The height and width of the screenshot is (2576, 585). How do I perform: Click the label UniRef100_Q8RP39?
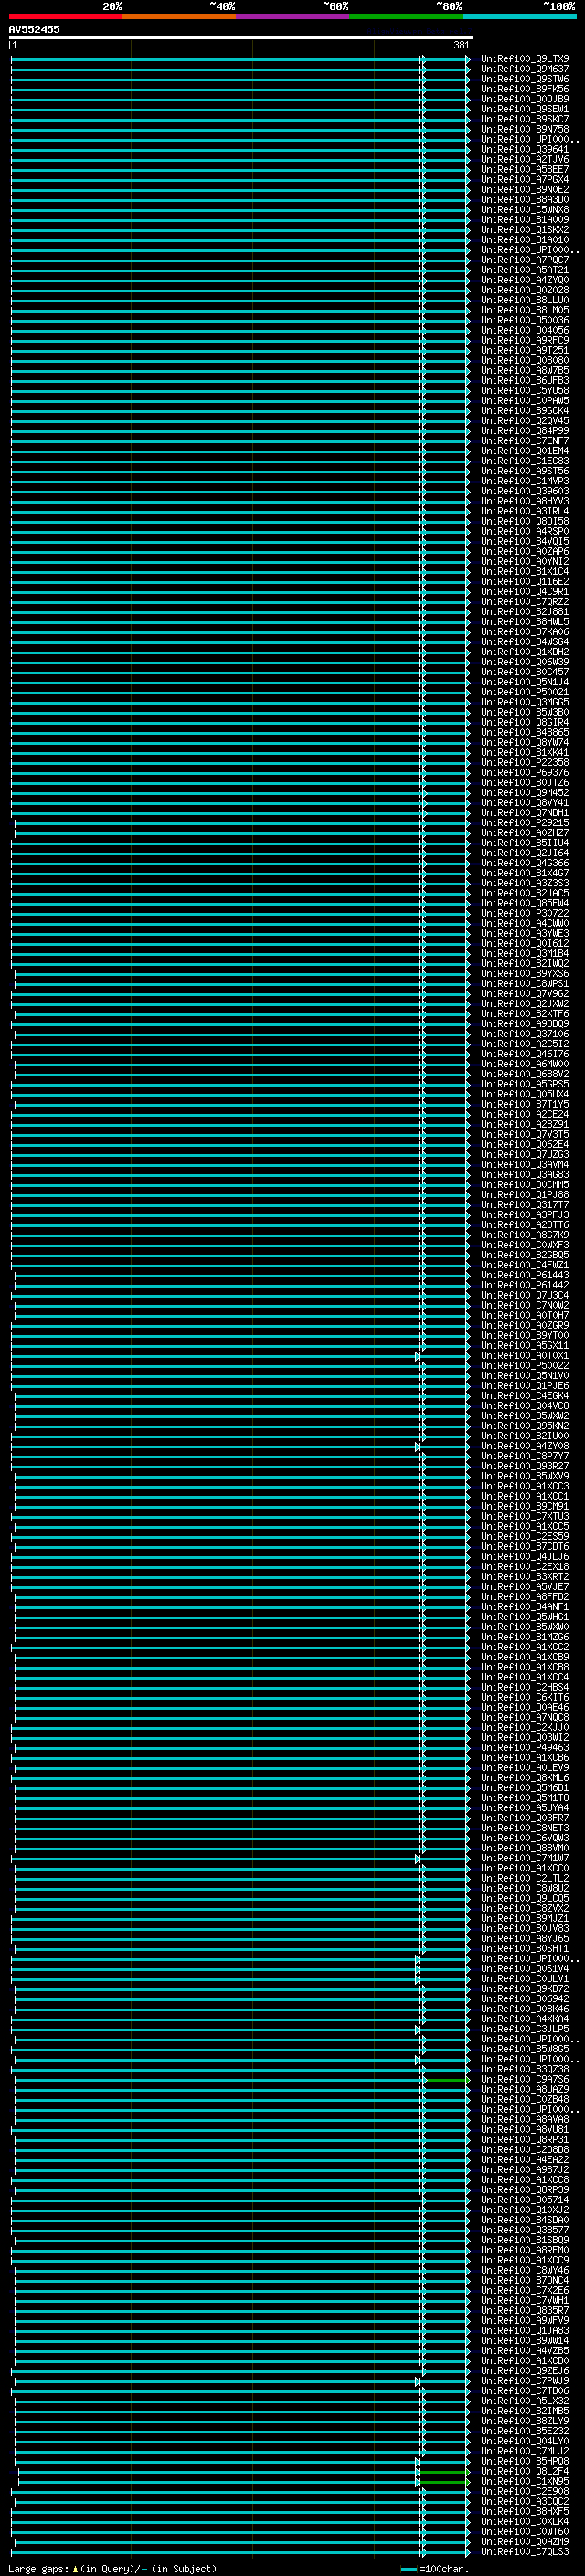coord(524,2190)
